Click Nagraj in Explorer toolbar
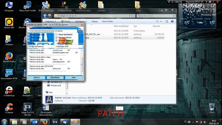 click(x=95, y=22)
